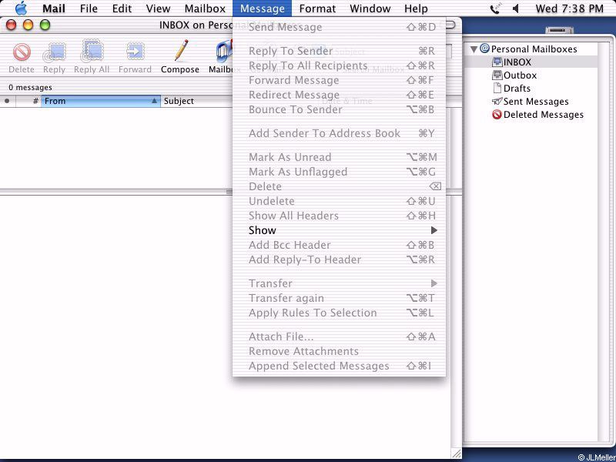
Task: Open the Format menu
Action: pyautogui.click(x=317, y=8)
